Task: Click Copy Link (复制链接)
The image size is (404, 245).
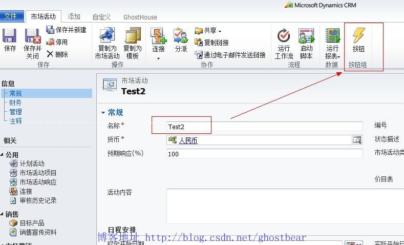Action: tap(212, 43)
